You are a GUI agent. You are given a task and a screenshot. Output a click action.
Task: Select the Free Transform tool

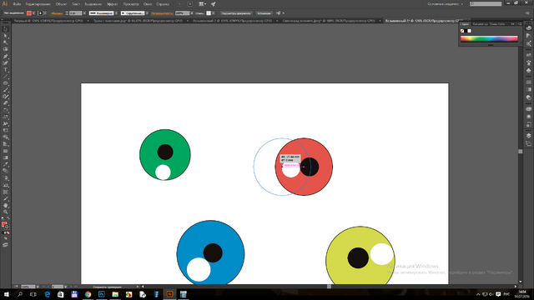(5, 131)
